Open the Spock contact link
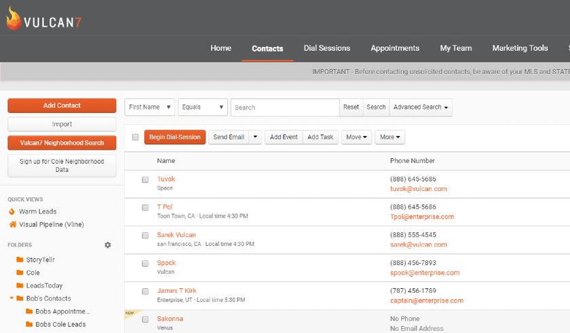This screenshot has height=333, width=570. 166,263
